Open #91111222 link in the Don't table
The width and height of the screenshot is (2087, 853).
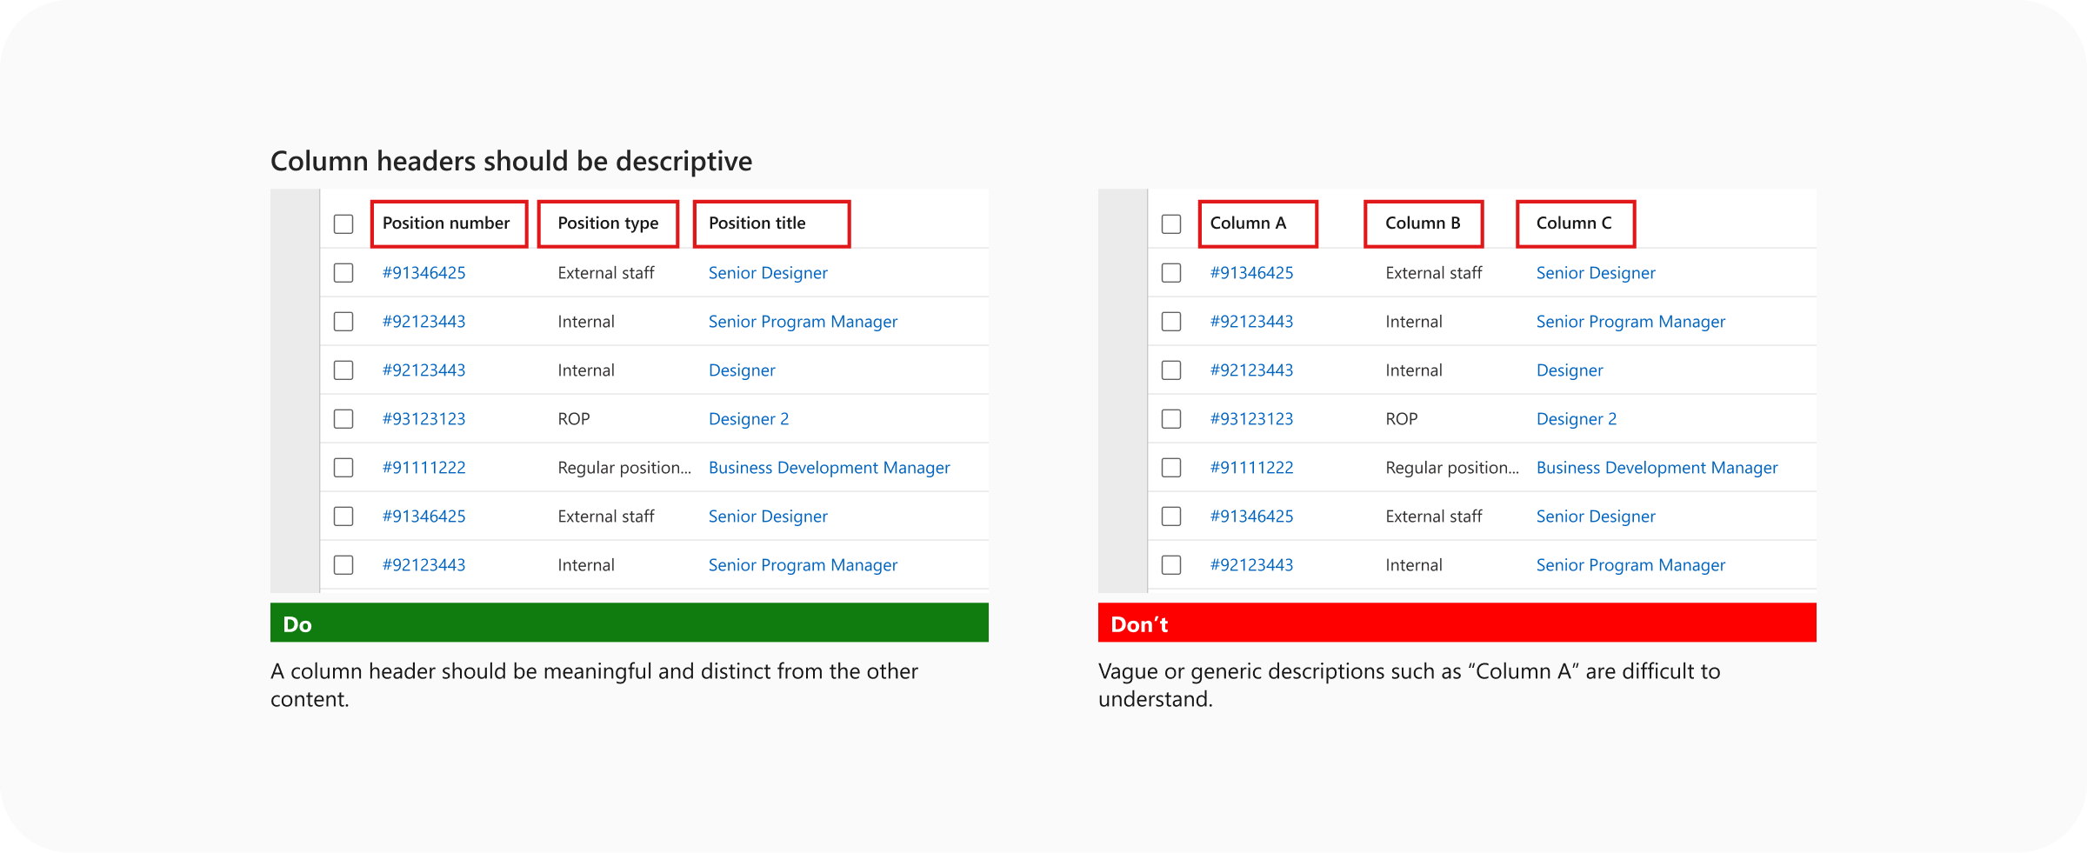pyautogui.click(x=1252, y=468)
